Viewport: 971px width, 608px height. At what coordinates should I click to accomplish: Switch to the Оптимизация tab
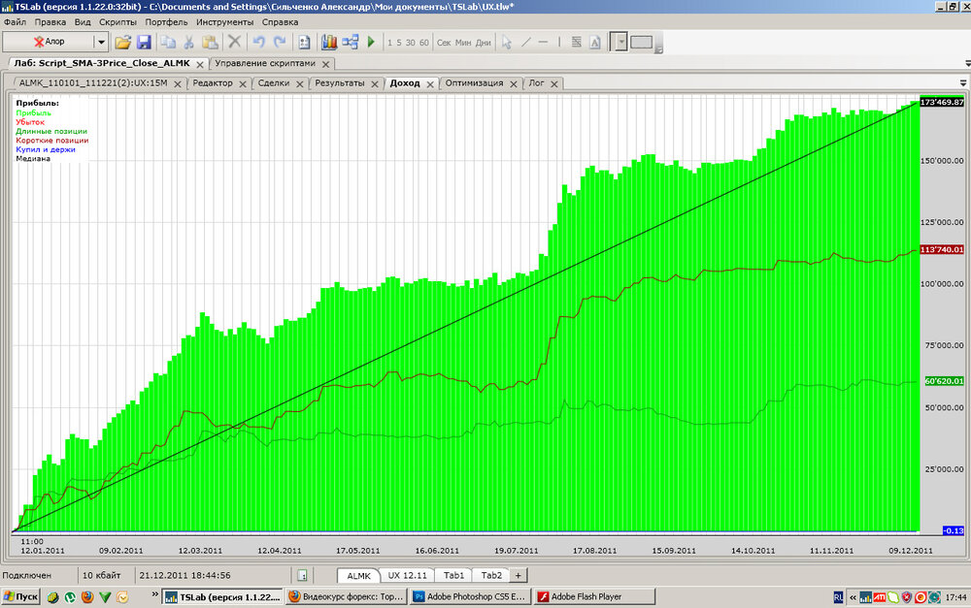pyautogui.click(x=474, y=83)
